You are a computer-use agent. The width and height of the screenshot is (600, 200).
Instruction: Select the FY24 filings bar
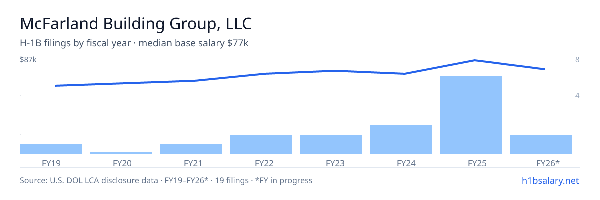pyautogui.click(x=401, y=139)
